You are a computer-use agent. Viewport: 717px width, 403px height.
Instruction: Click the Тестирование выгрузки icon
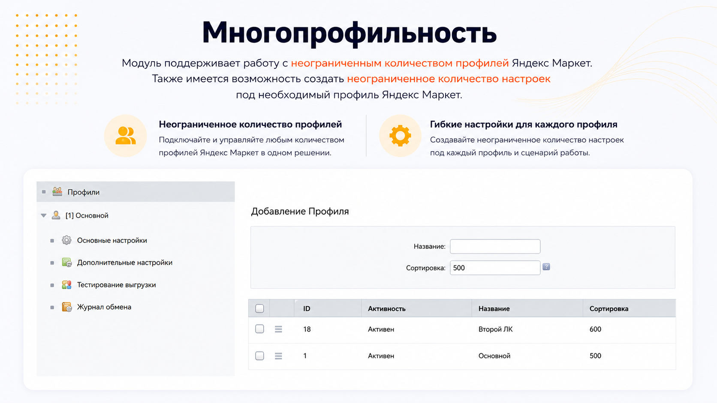click(x=66, y=285)
